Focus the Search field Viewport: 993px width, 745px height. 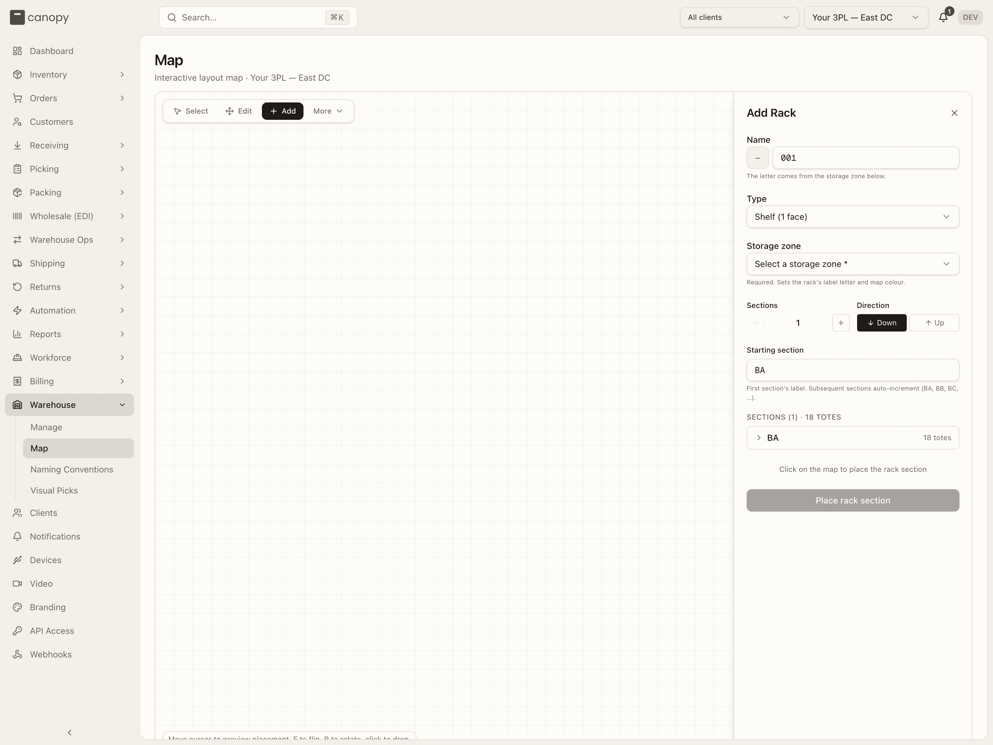click(258, 17)
